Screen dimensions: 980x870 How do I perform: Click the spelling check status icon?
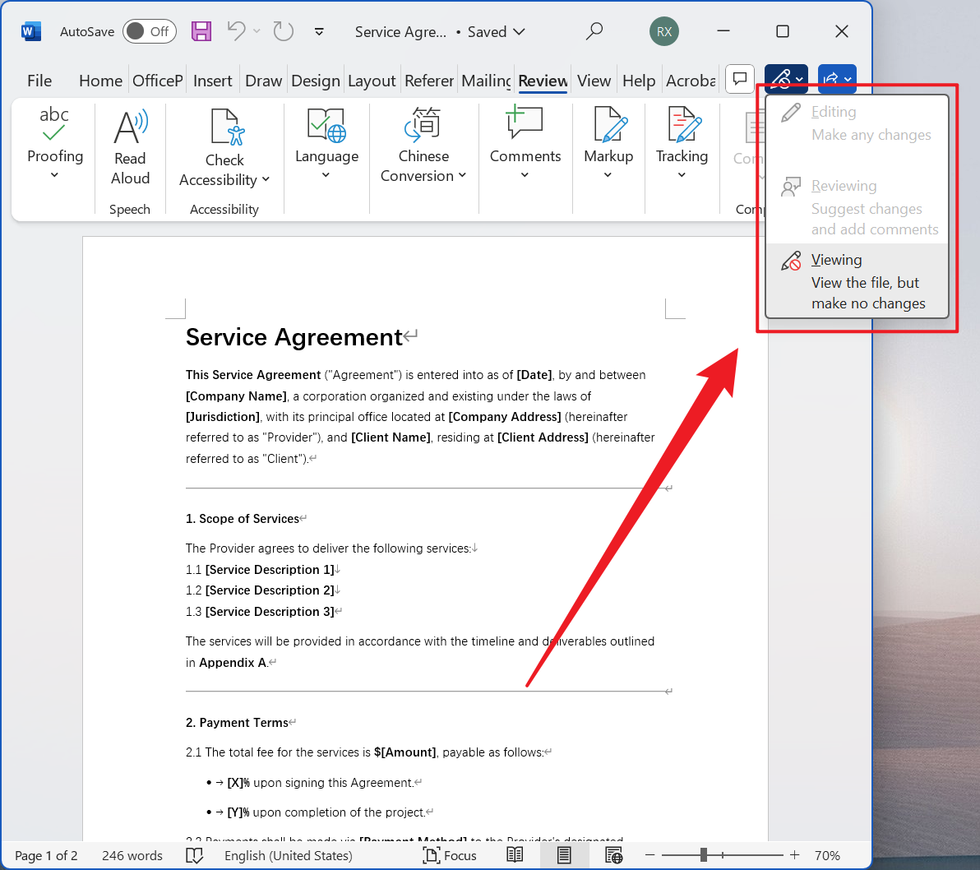pos(194,855)
